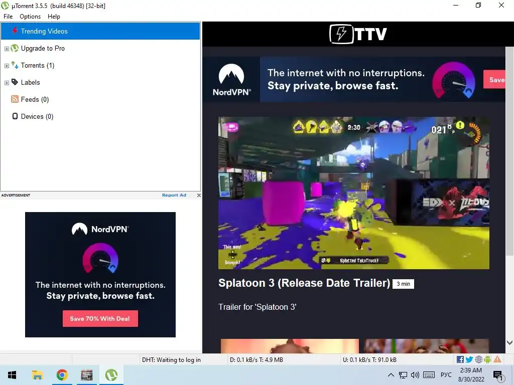Screen dimensions: 514x385
Task: Select Trending Videos in the sidebar
Action: 100,31
